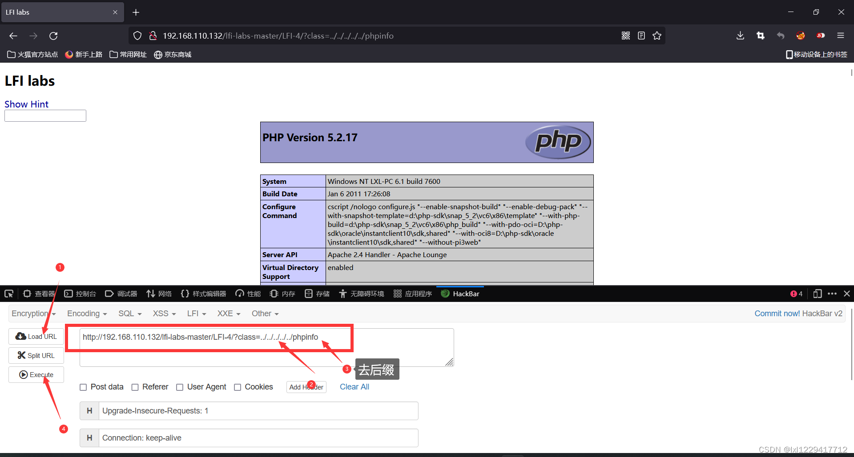Open the 应用程序 (Application) DevTools tab

coord(412,294)
